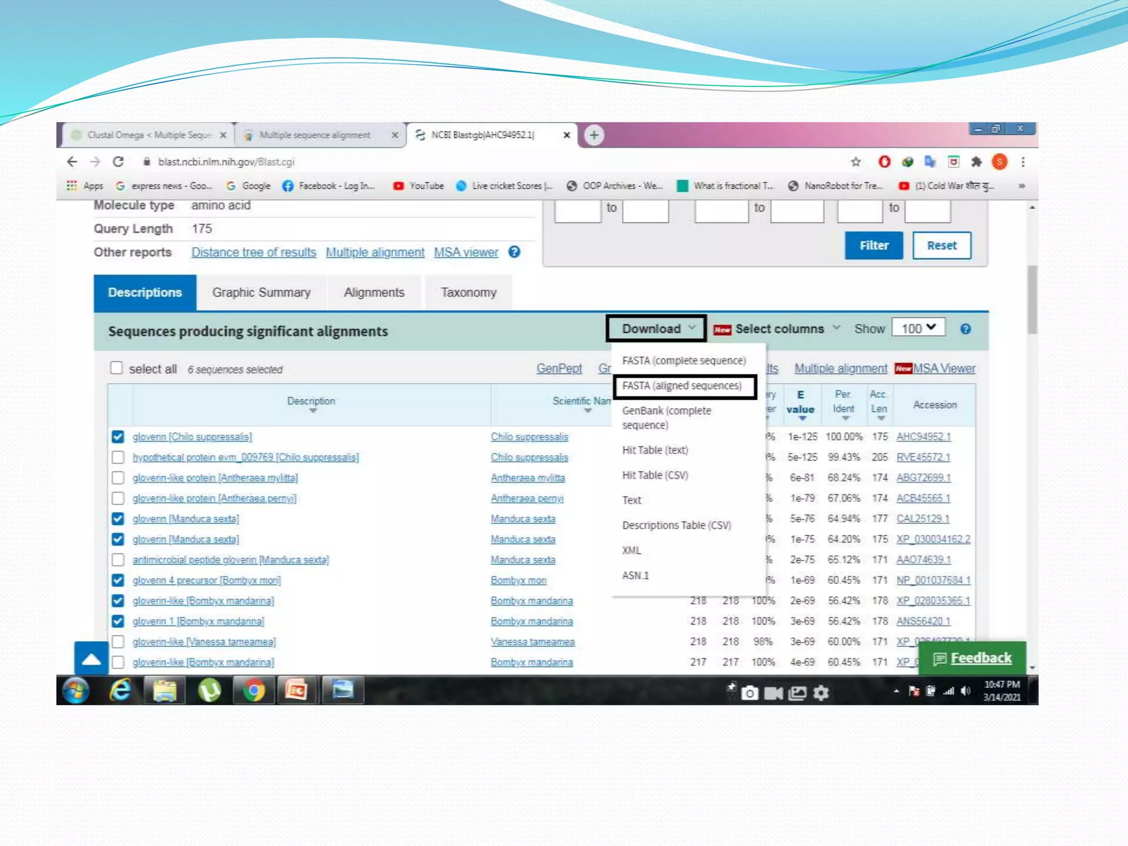Uncheck the gloverin [Chilo suppressalis] checkbox

(x=117, y=437)
